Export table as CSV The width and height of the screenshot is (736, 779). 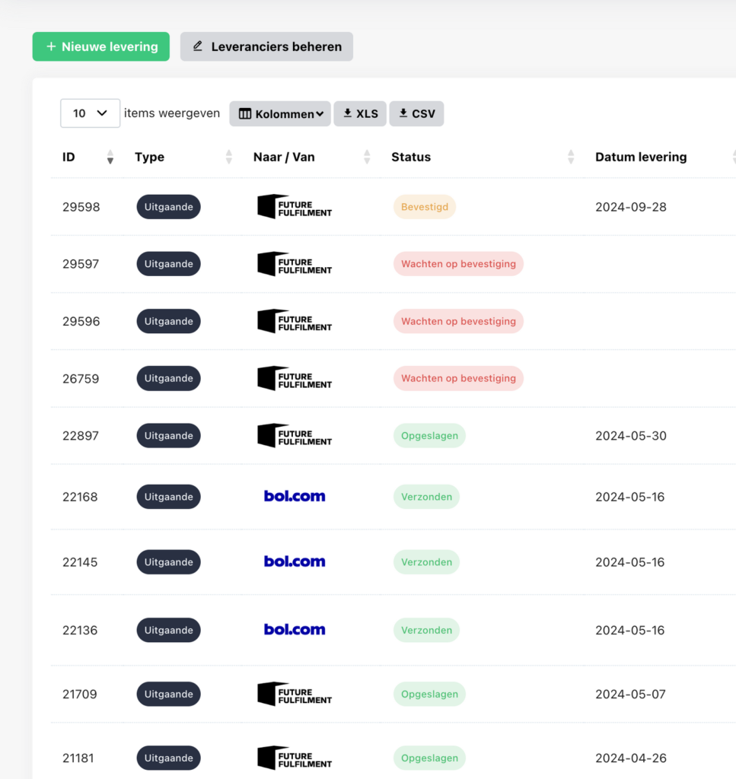pyautogui.click(x=416, y=113)
